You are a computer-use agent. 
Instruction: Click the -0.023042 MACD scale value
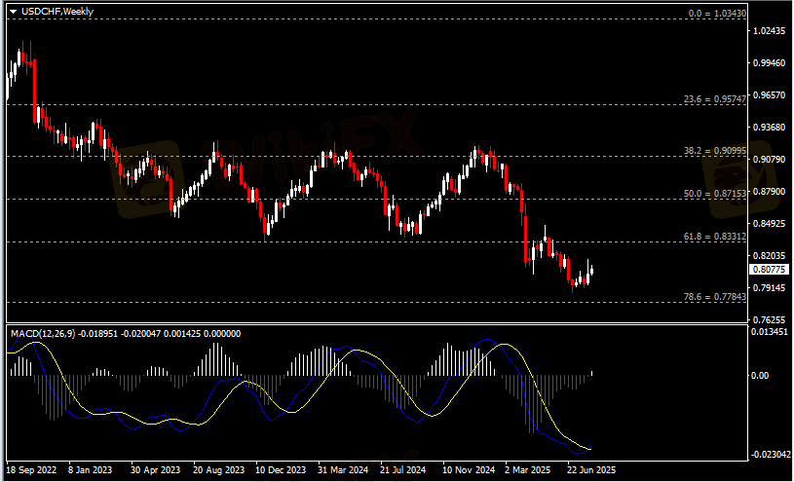pyautogui.click(x=770, y=454)
